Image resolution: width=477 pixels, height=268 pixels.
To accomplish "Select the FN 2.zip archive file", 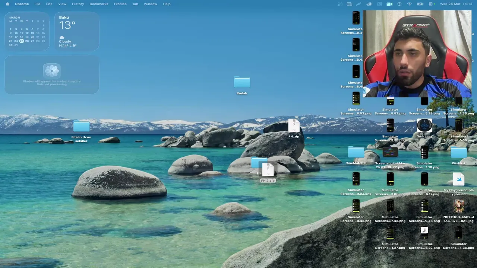I will point(268,170).
